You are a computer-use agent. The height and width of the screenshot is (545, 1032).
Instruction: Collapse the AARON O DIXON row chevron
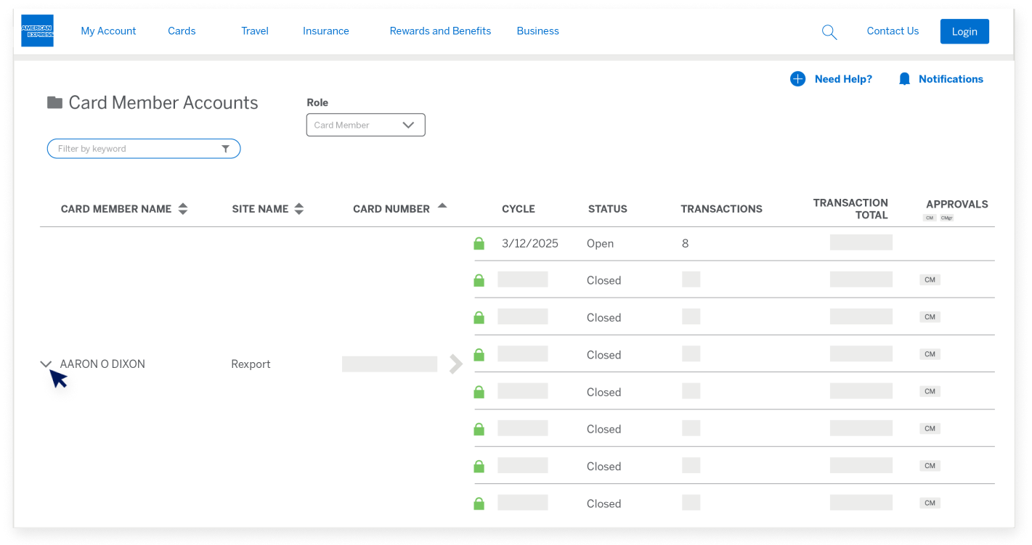point(46,364)
